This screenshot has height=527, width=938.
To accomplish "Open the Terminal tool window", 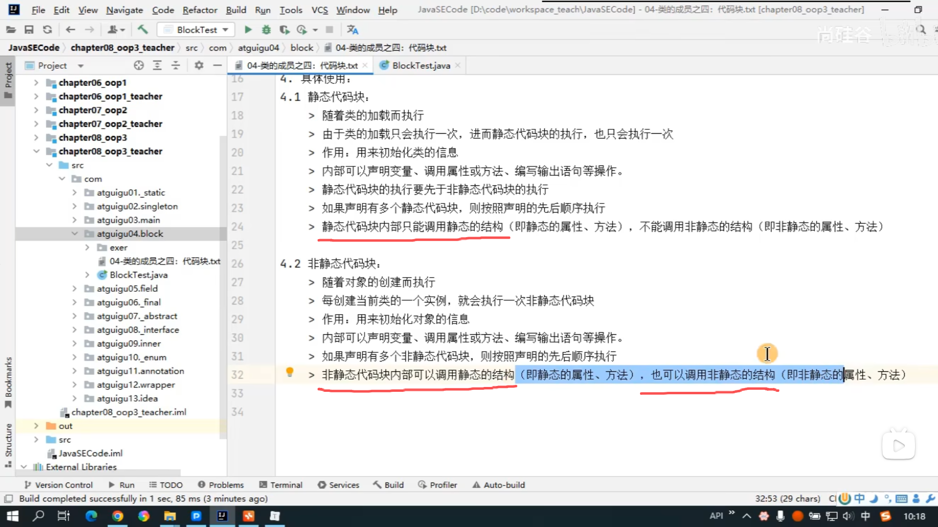I will click(x=281, y=485).
